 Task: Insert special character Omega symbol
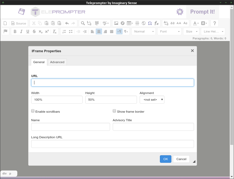click(150, 23)
